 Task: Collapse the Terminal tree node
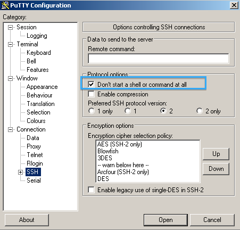pos(11,44)
